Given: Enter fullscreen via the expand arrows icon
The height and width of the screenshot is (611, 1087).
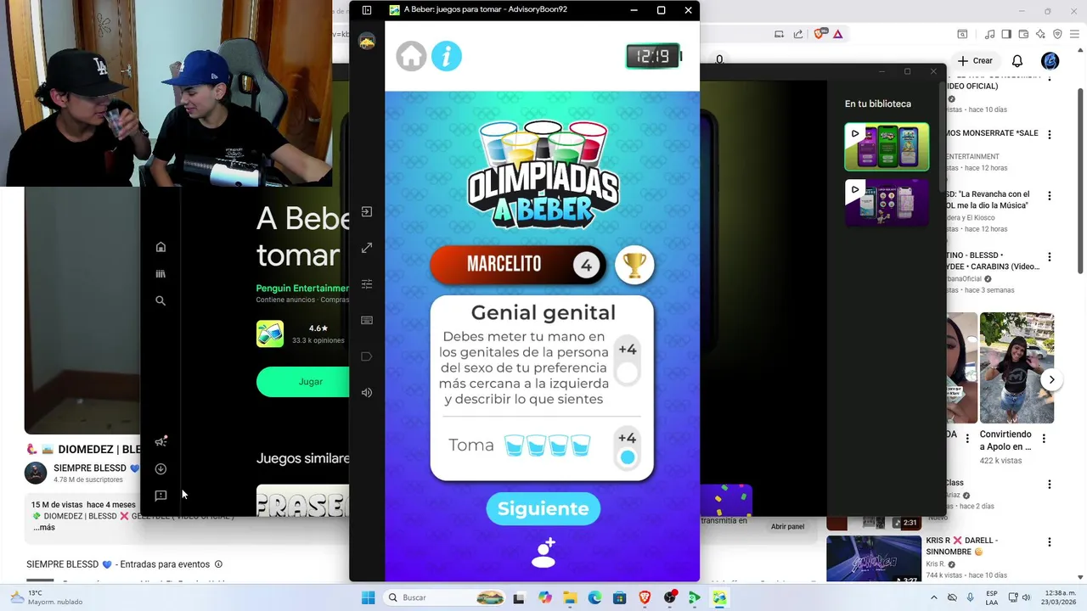Looking at the screenshot, I should pos(367,248).
